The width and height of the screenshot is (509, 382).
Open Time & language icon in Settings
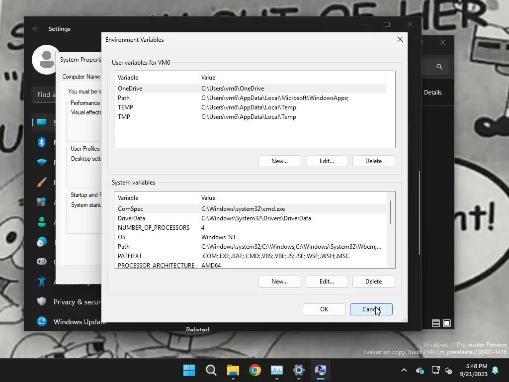tap(42, 242)
